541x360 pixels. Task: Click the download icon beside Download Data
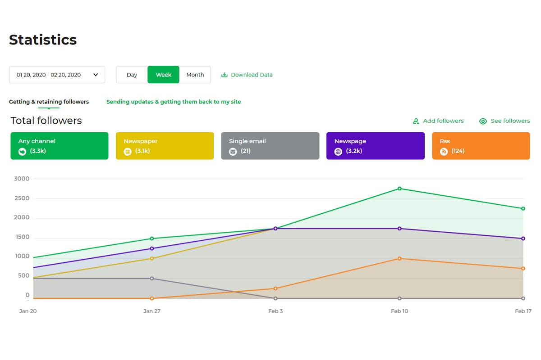[x=225, y=75]
